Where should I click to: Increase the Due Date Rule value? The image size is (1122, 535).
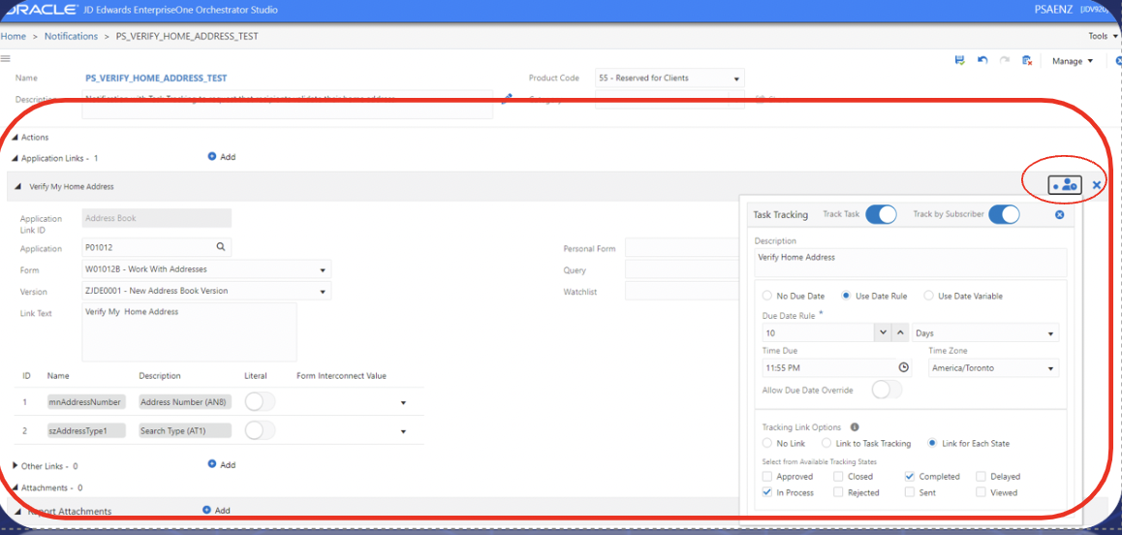click(901, 333)
